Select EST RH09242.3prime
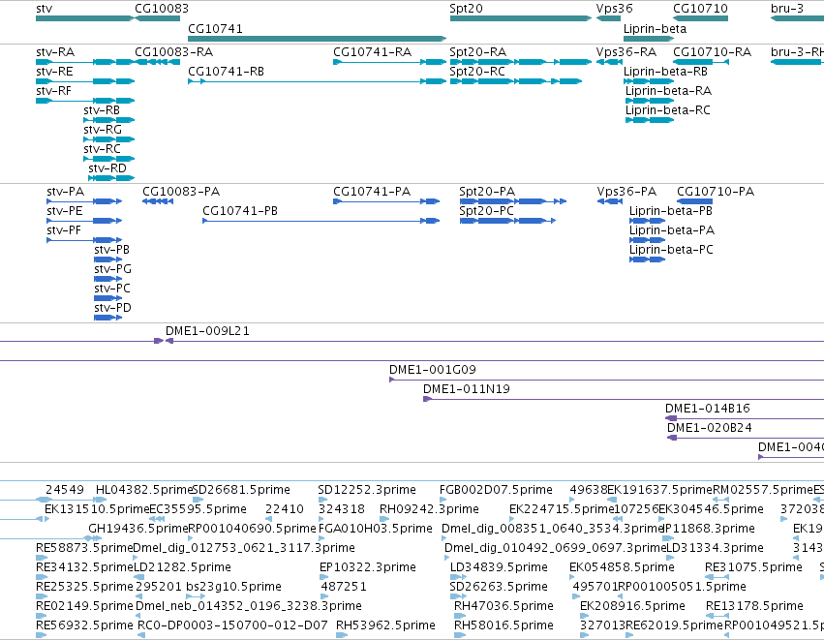Screen dimensions: 824x640 (384, 519)
